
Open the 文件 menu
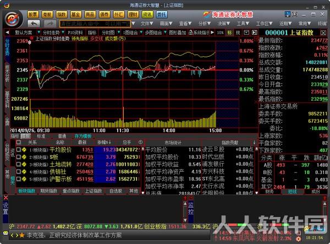(x=147, y=24)
